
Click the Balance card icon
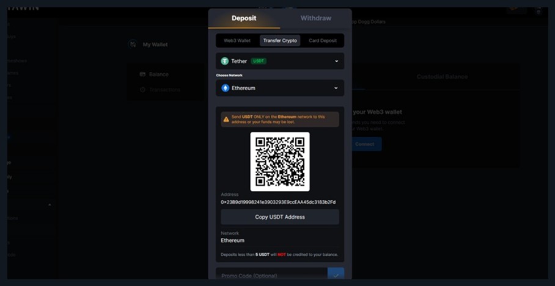(142, 74)
